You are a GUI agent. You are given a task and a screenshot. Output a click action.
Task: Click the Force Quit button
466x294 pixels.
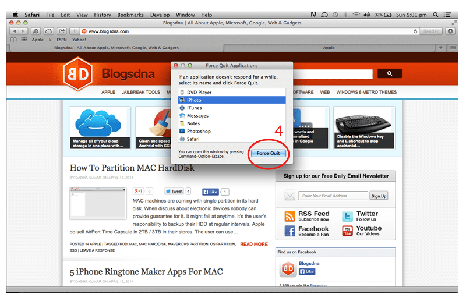269,153
